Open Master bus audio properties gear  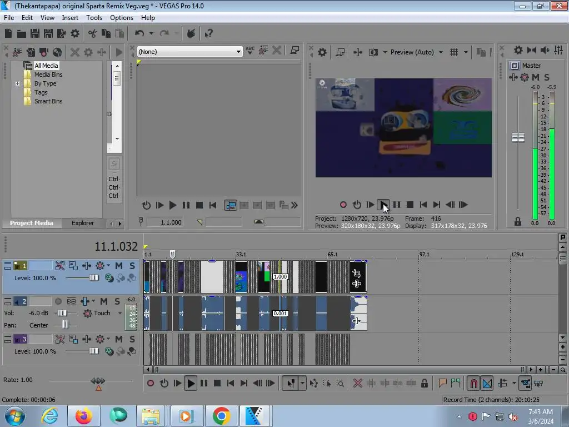[x=518, y=50]
